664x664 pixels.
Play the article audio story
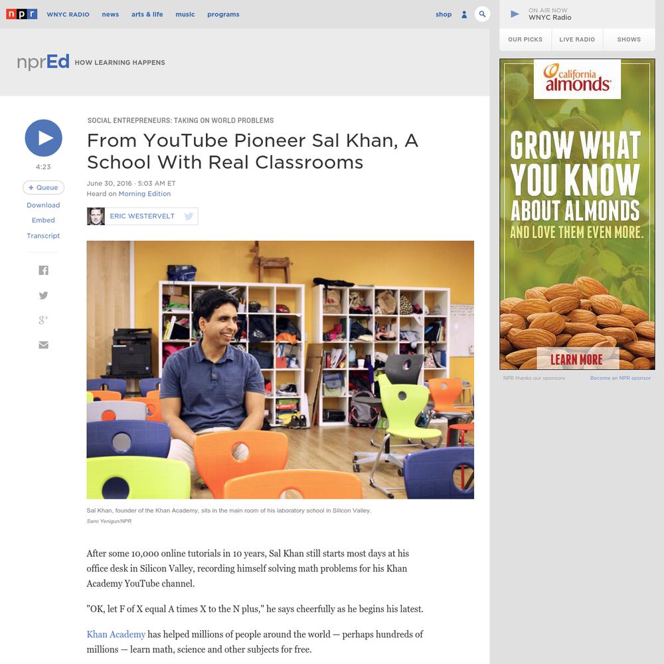coord(43,138)
